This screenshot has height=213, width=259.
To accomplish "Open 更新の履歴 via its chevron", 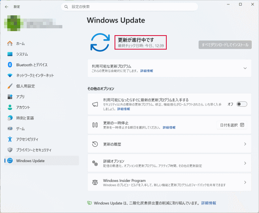I will (245, 144).
